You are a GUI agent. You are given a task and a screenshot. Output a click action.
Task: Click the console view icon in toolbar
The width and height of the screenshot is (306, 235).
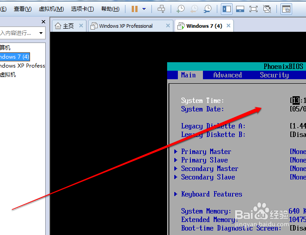click(286, 9)
